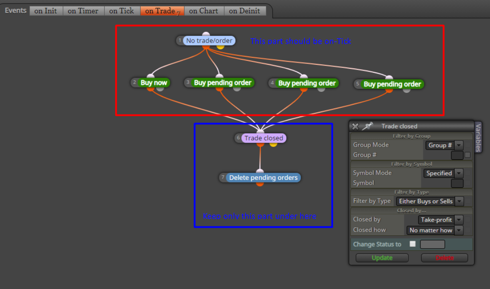490x289 pixels.
Task: Click white input dot above Delete pending orders
Action: 260,171
